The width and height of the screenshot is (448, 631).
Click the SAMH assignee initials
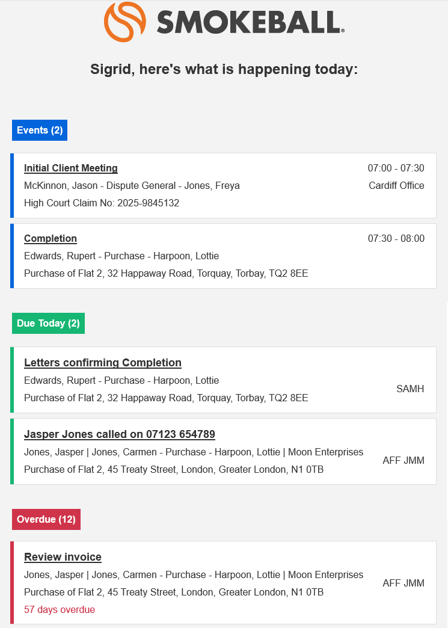[410, 389]
